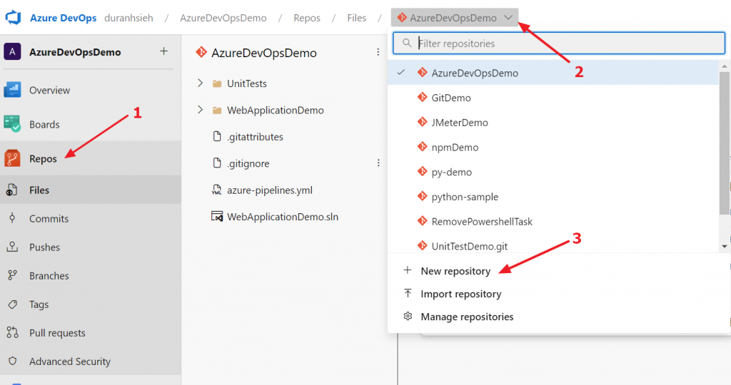Screen dimensions: 731x385
Task: Click the Repos icon
Action: click(x=12, y=158)
